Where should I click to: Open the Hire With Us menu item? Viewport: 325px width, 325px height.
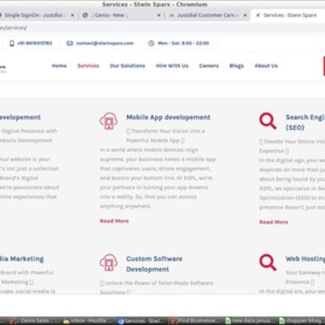[x=172, y=66]
